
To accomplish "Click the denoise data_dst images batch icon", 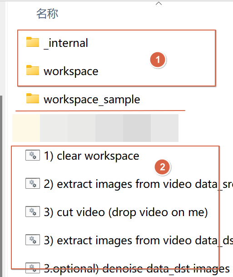I will point(33,268).
